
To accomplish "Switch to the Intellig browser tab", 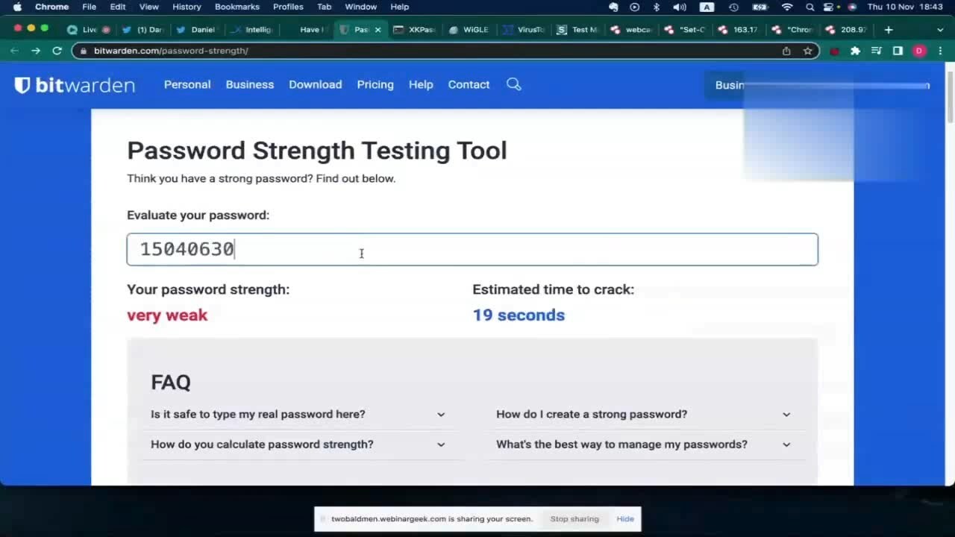I will tap(252, 30).
